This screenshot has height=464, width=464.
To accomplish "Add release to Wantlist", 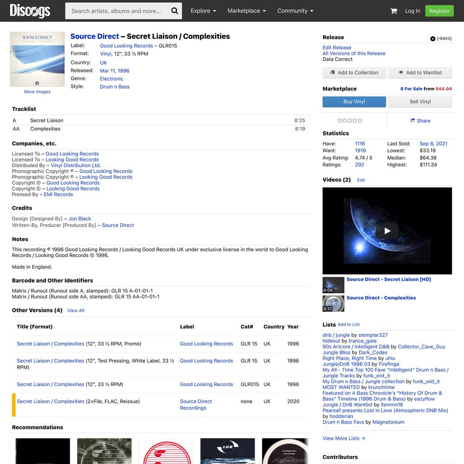I will click(x=420, y=73).
